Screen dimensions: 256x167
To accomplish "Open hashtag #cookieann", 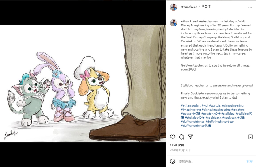I will pos(213,118).
